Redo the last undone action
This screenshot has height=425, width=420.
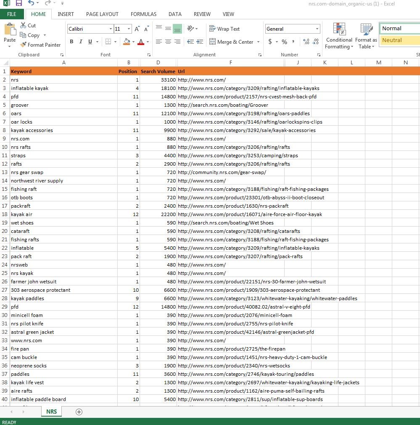click(48, 3)
